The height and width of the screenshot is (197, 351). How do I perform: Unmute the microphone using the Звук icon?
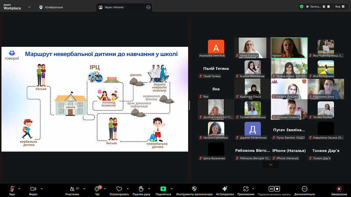[12, 188]
